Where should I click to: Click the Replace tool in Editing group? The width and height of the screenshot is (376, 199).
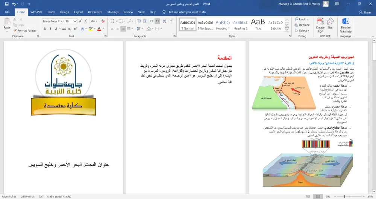(x=302, y=25)
